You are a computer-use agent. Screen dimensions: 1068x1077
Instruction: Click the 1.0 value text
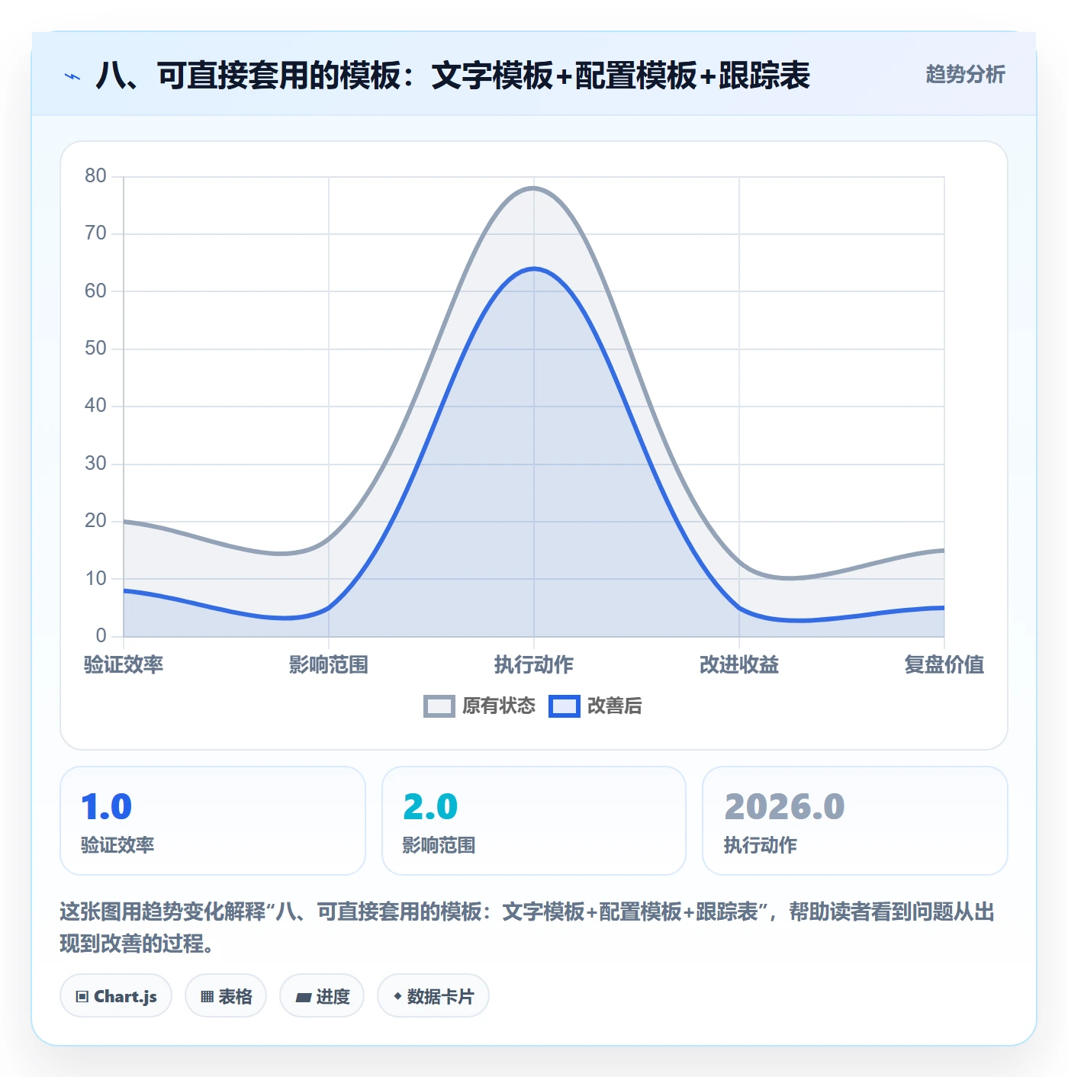click(x=107, y=807)
